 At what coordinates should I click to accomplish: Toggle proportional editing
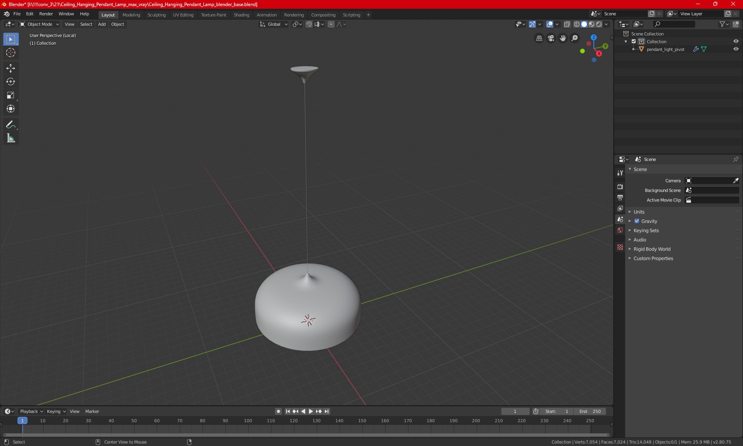(x=331, y=24)
